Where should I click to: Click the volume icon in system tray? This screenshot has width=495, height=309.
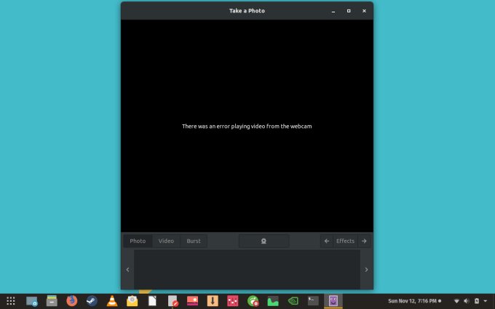coord(467,300)
